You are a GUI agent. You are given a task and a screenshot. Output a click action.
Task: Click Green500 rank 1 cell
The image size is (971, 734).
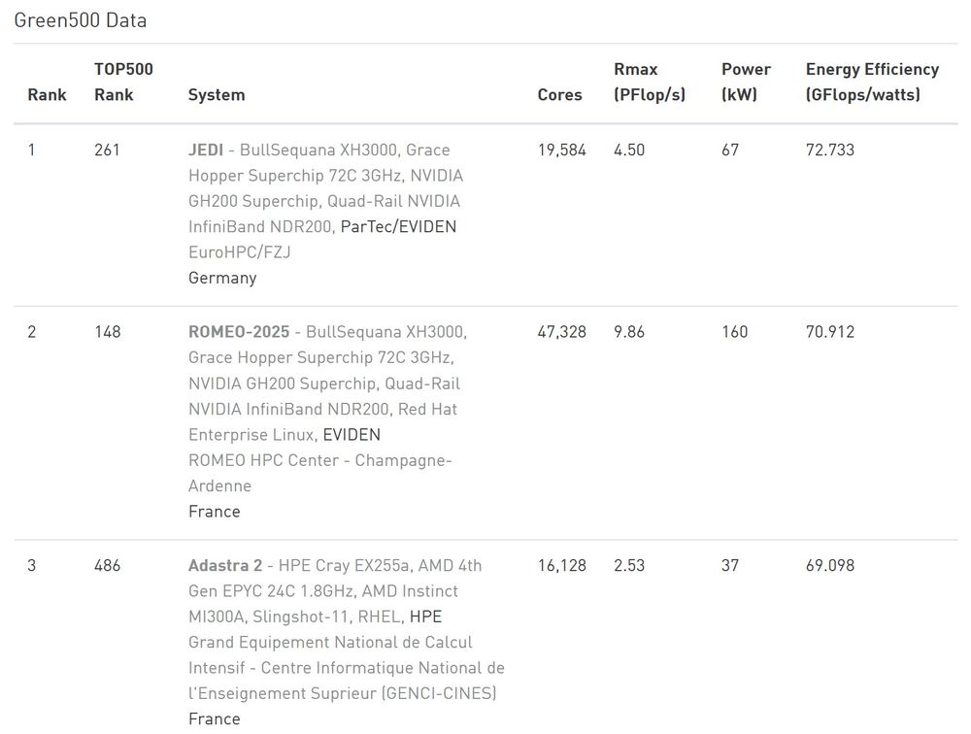click(x=32, y=150)
